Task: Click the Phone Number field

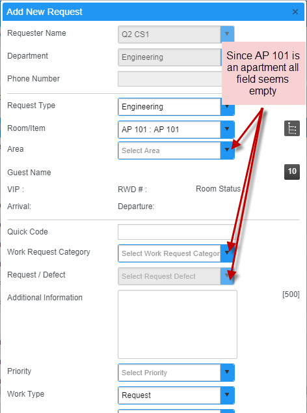Action: [170, 79]
